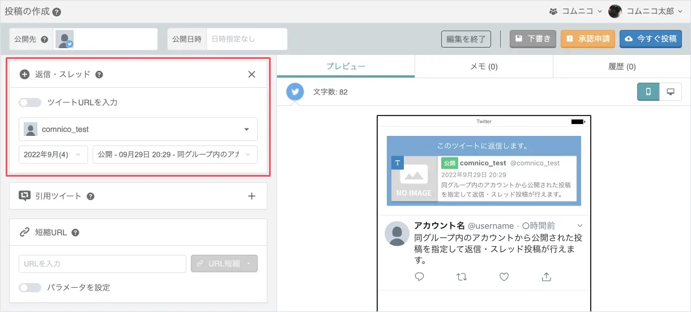Open the 公開 - 09月29日 20:29 post dropdown
Viewport: 691px width, 312px height.
pyautogui.click(x=175, y=155)
